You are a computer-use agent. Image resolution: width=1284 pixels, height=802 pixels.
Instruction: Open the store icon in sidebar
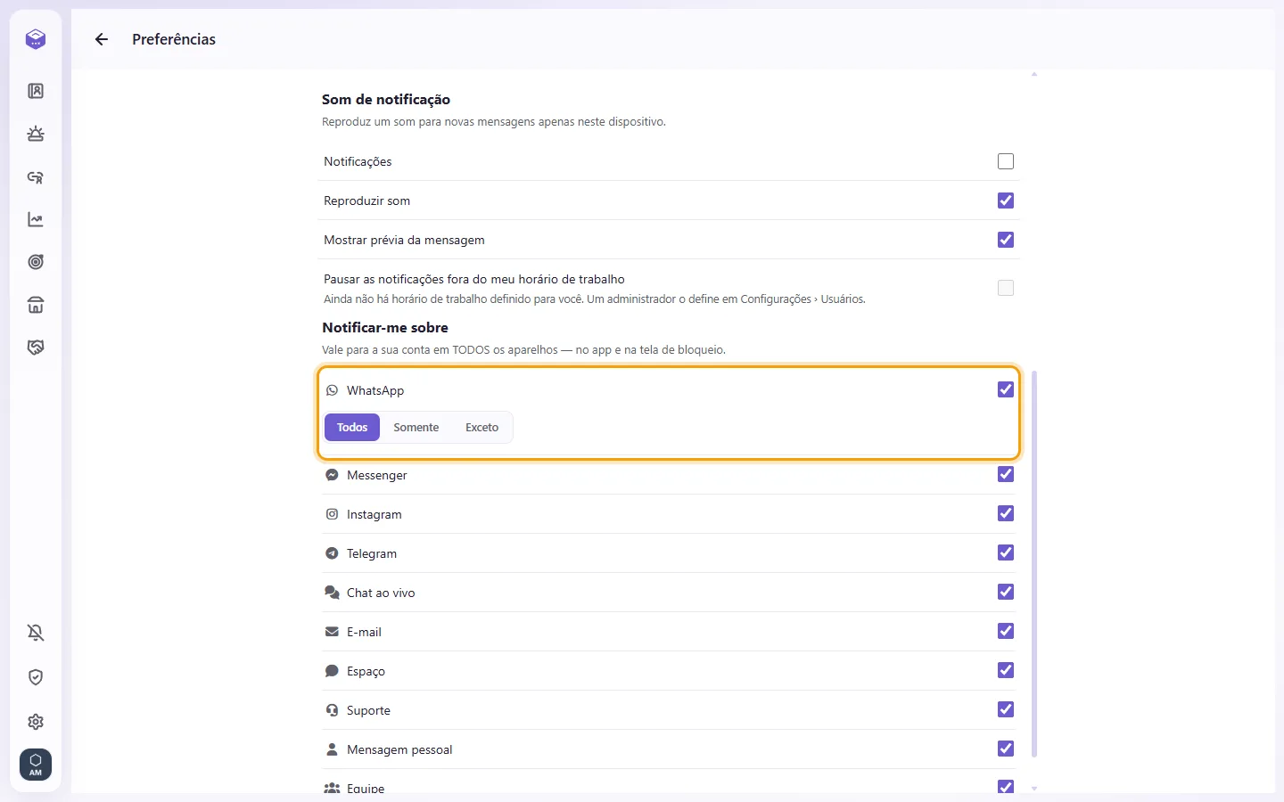pyautogui.click(x=36, y=305)
